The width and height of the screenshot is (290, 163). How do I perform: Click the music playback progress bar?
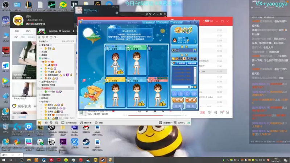(x=155, y=115)
